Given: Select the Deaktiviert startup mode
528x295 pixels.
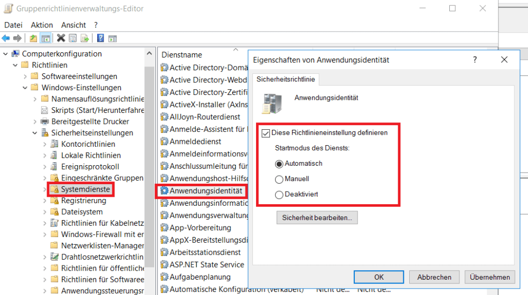Looking at the screenshot, I should (279, 195).
